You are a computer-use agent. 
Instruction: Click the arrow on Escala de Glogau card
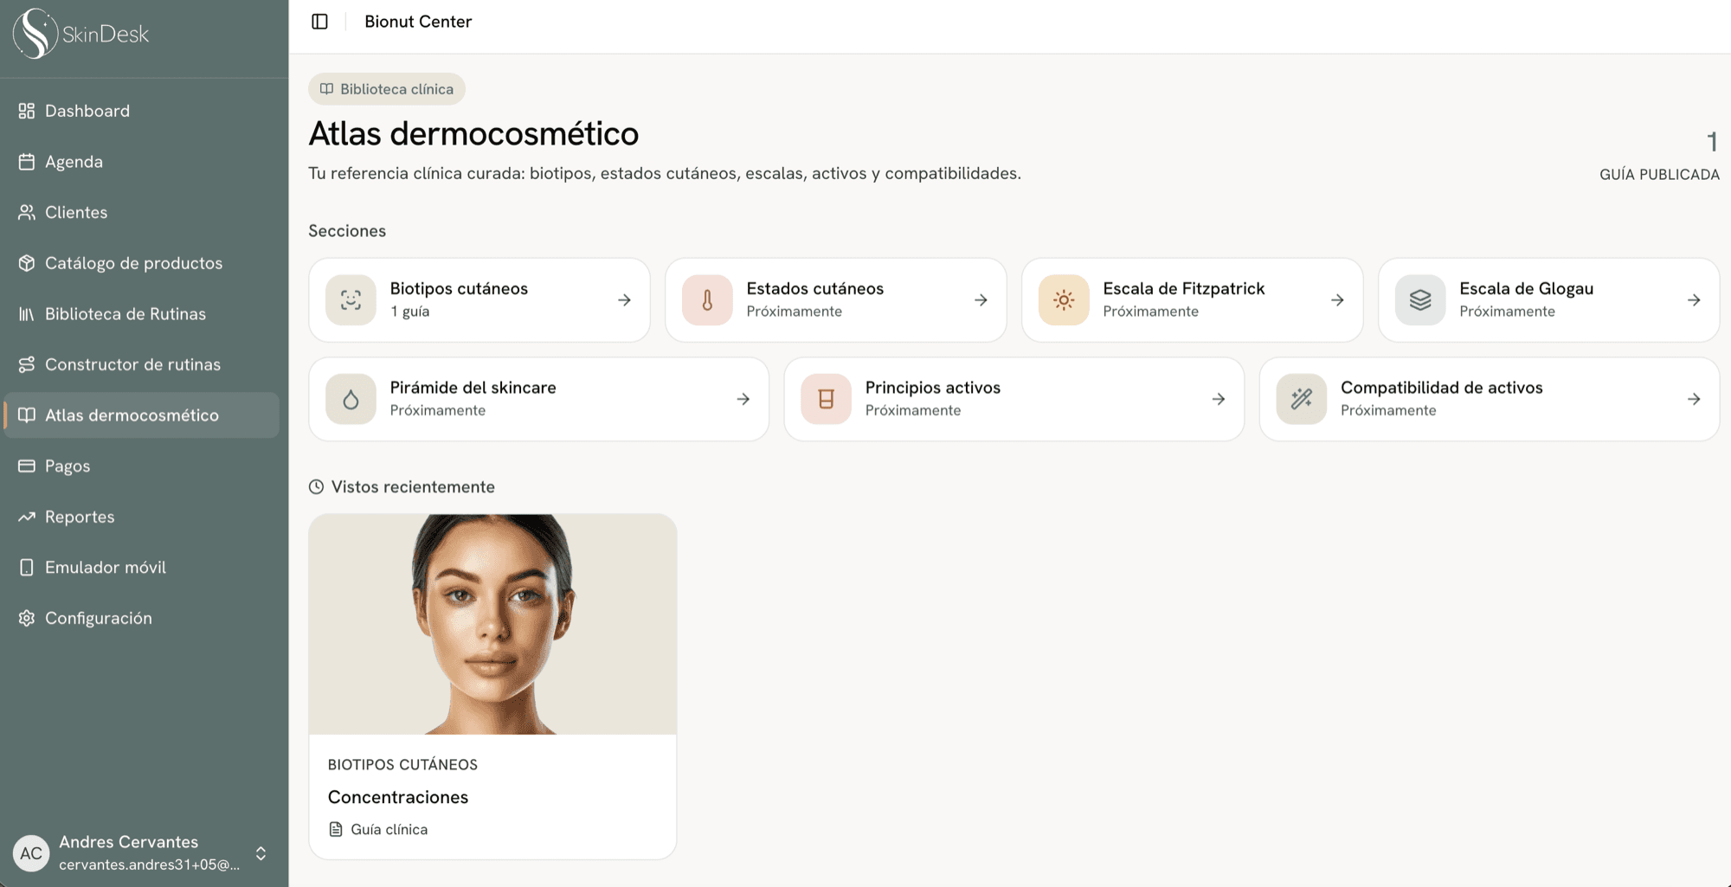pos(1694,300)
